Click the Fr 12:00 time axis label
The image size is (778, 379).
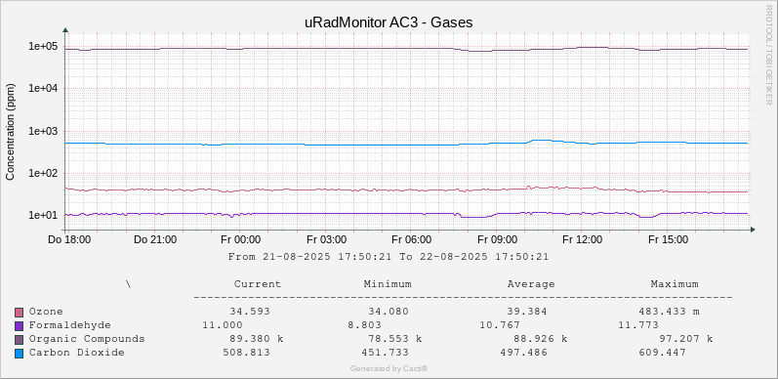point(583,240)
